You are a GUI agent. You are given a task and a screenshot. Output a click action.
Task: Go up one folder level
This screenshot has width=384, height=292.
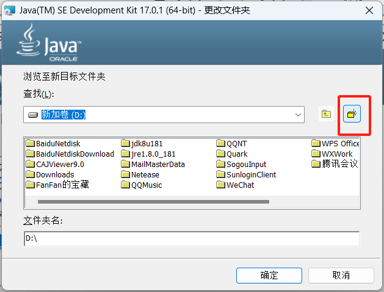[x=326, y=114]
